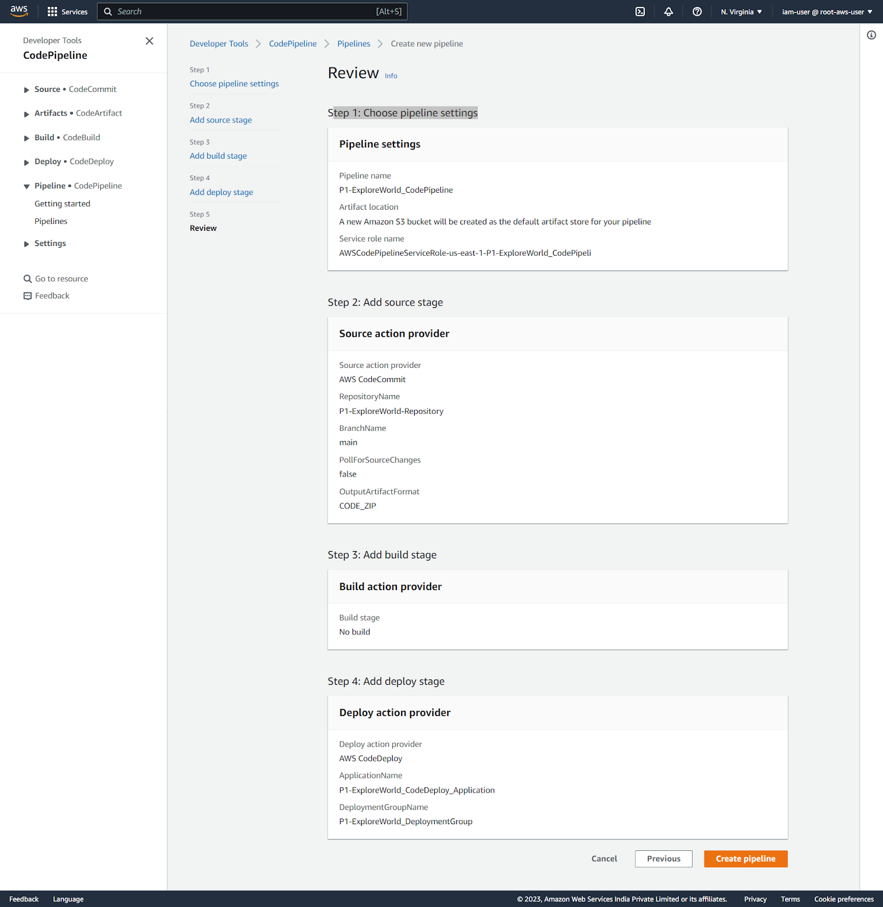883x907 pixels.
Task: Open the CloudShell terminal icon
Action: point(640,11)
